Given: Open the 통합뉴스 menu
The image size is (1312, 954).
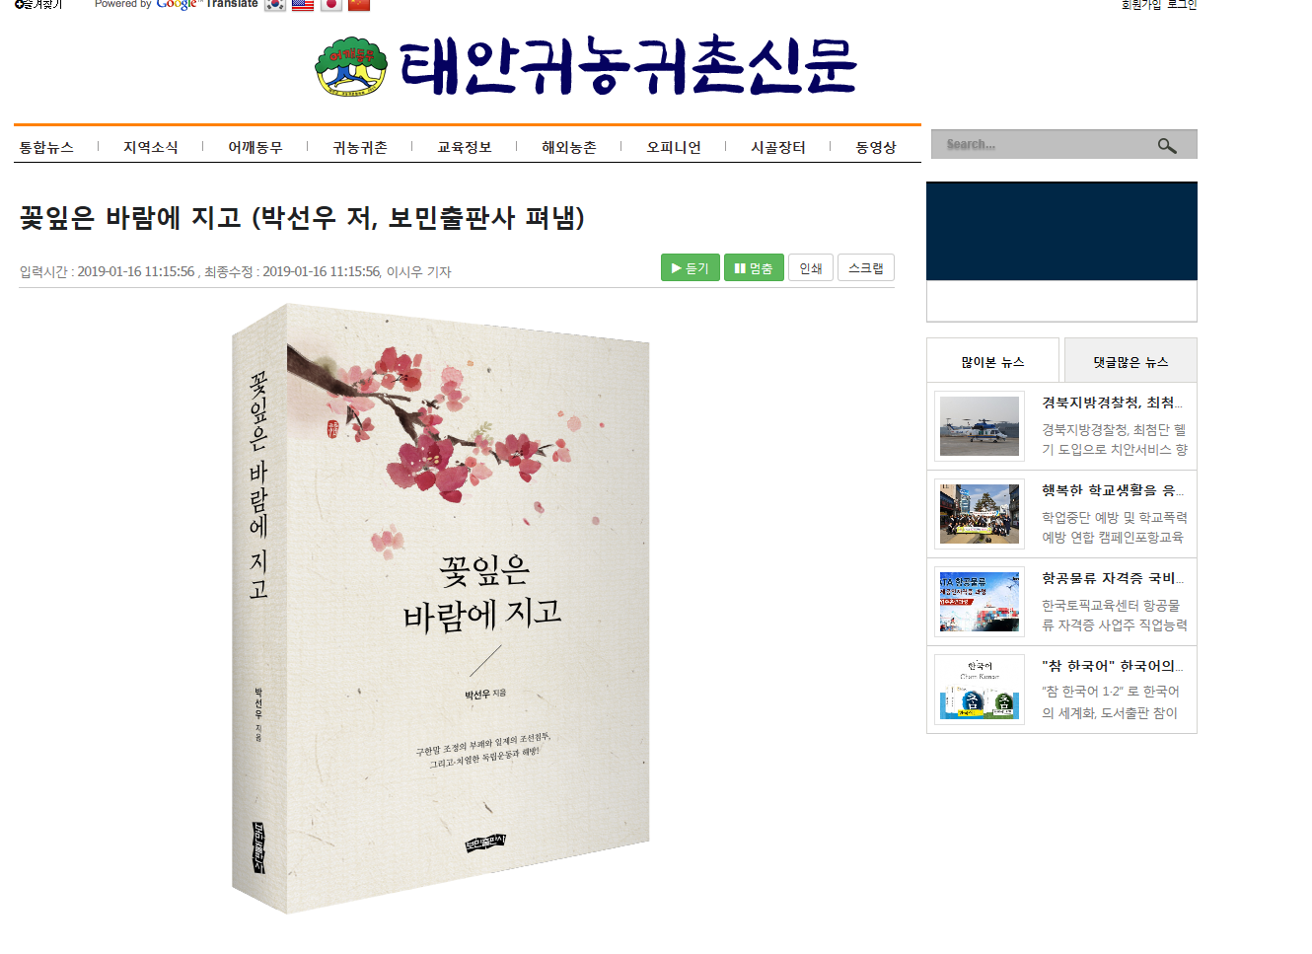Looking at the screenshot, I should (46, 147).
